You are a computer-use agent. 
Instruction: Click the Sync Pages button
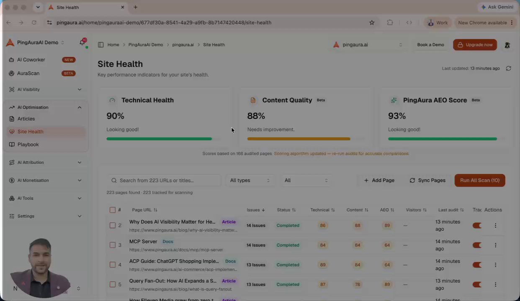427,180
